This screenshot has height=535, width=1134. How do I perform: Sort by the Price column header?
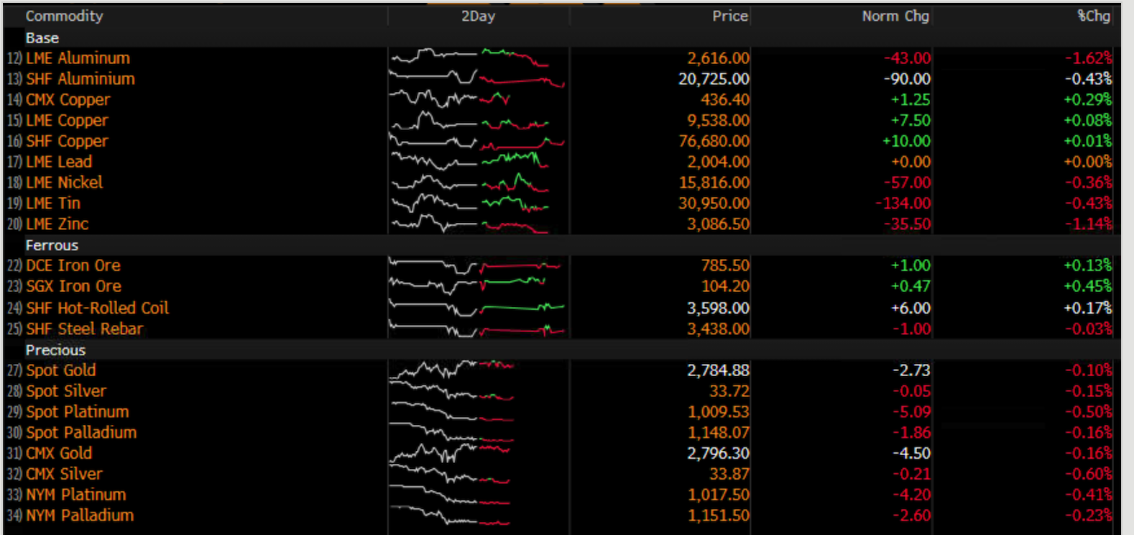point(730,16)
